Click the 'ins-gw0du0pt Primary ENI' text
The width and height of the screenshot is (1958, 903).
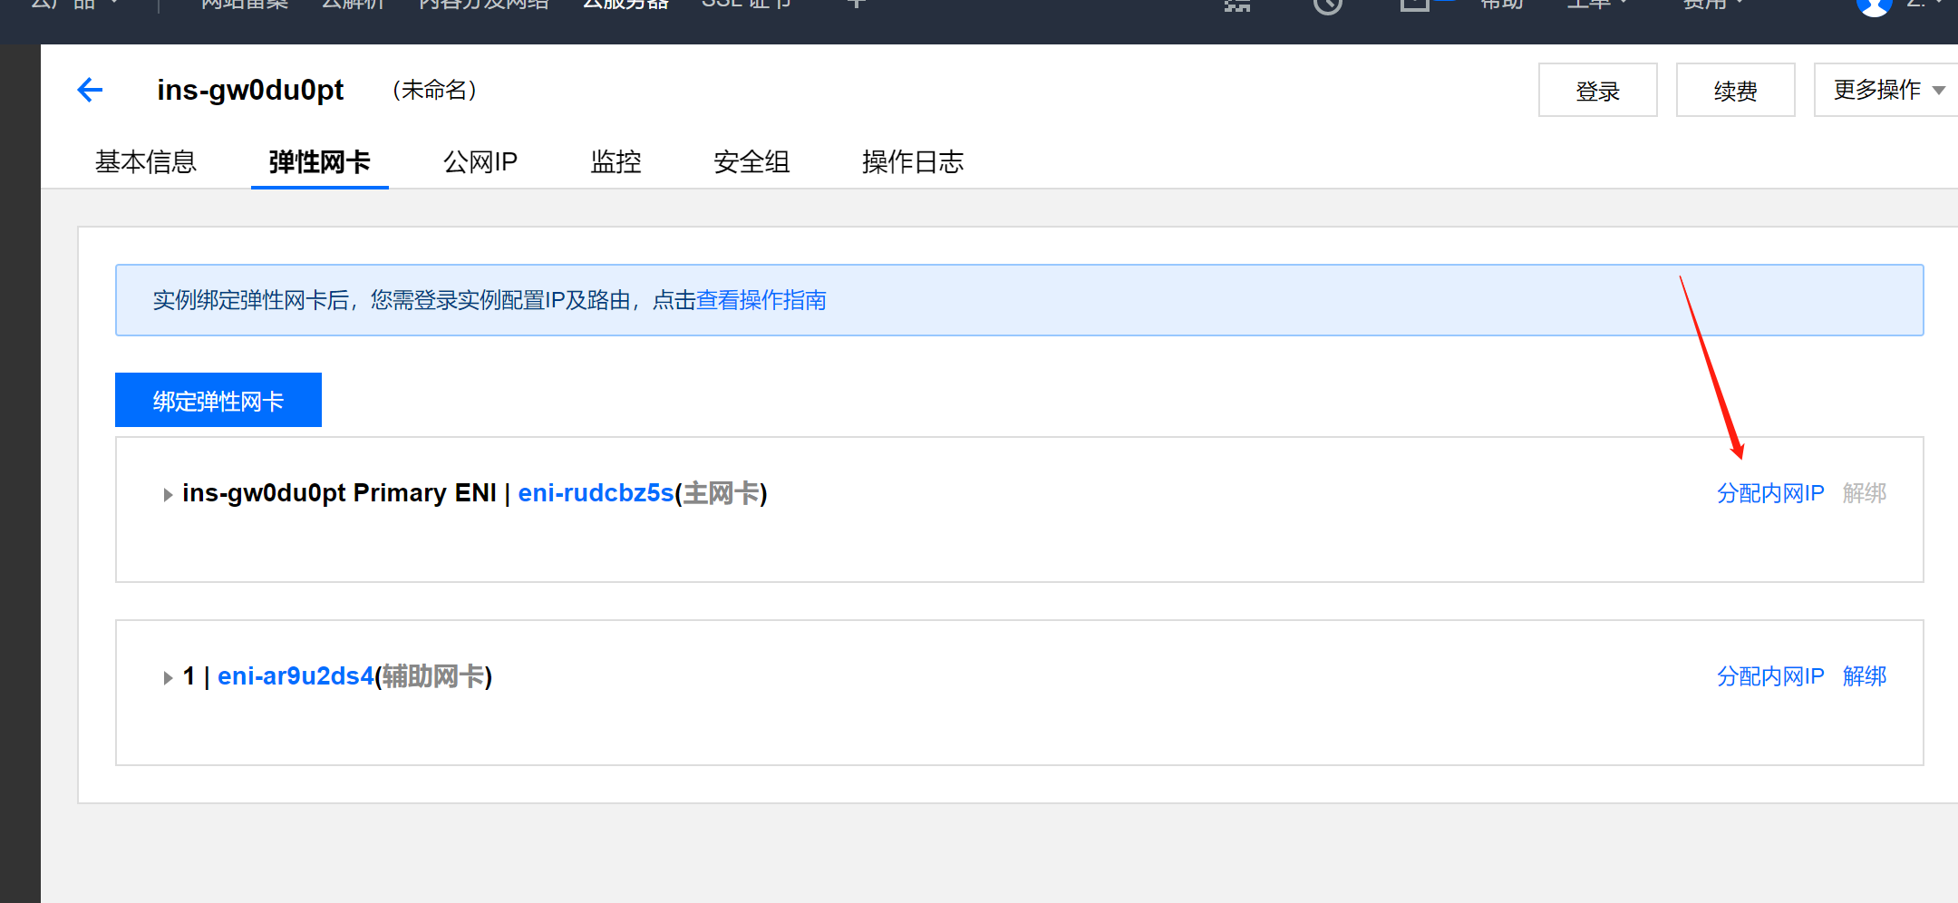[339, 493]
